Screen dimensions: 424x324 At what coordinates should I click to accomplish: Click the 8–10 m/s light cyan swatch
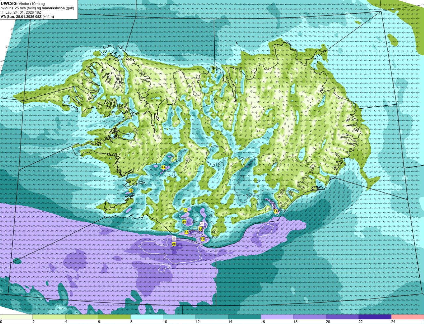coord(147,317)
